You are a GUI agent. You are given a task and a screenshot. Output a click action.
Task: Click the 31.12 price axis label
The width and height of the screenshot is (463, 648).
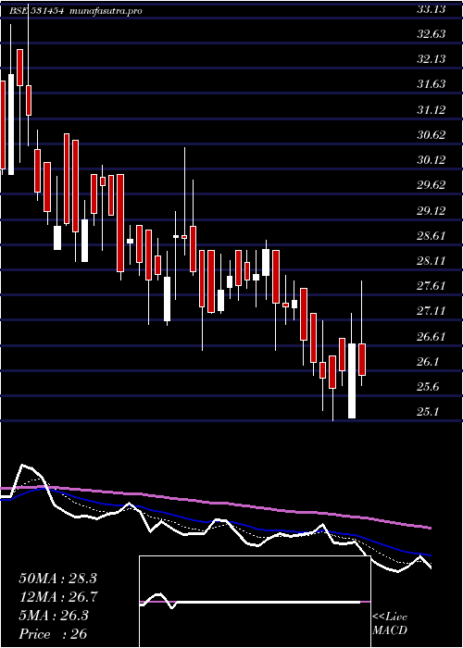(432, 110)
